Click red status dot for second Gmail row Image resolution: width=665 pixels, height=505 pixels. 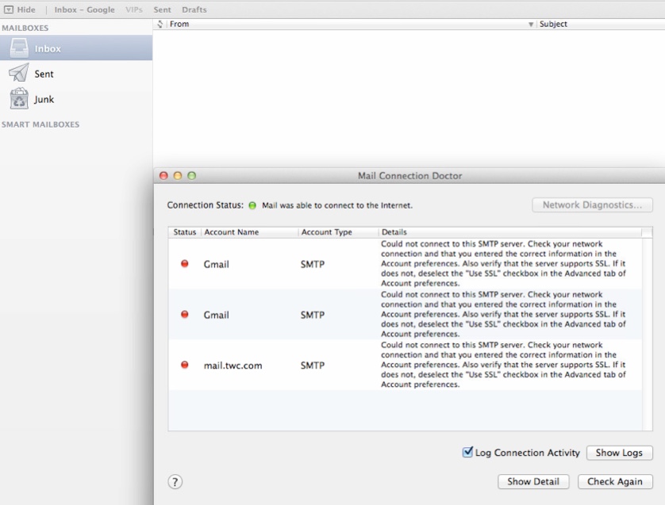(184, 315)
